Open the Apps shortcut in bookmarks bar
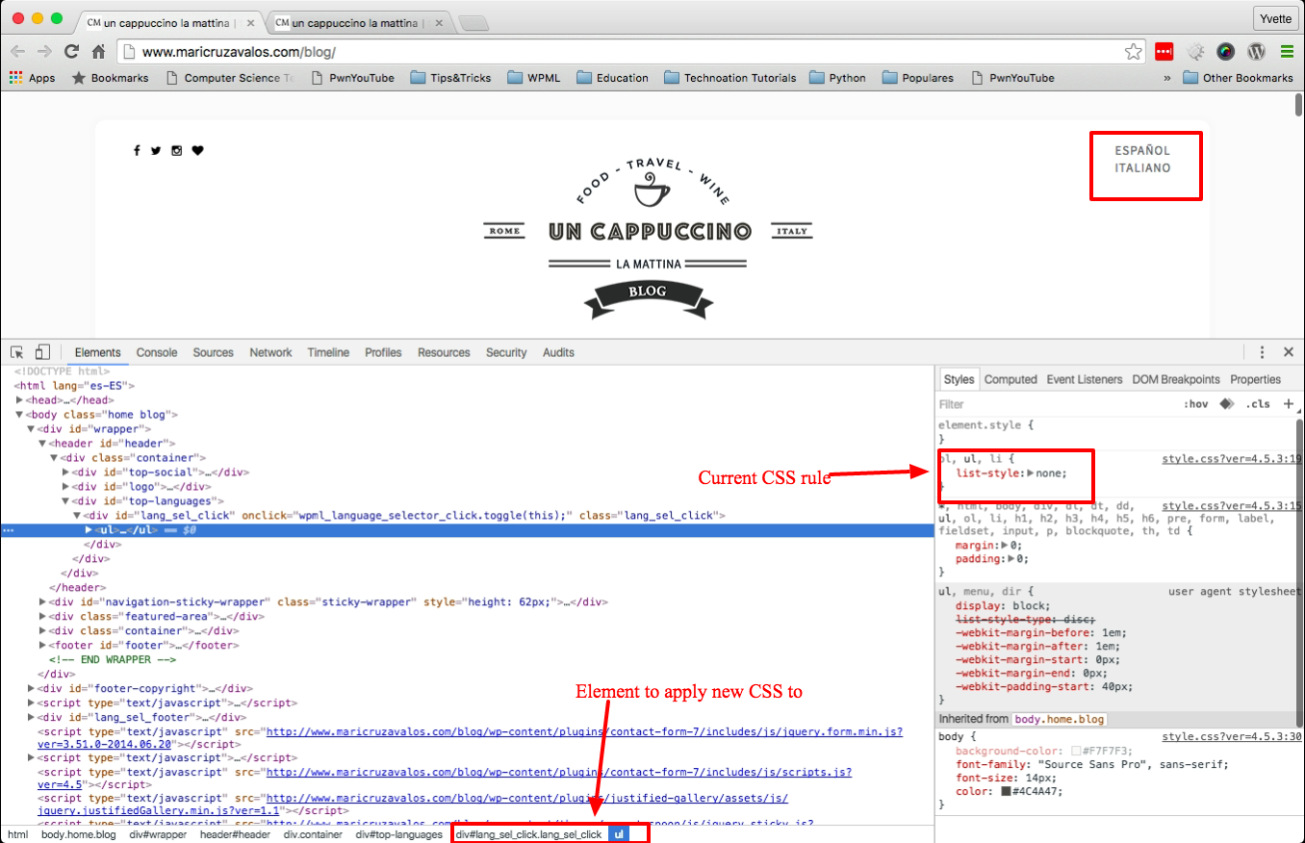The height and width of the screenshot is (843, 1305). coord(32,78)
